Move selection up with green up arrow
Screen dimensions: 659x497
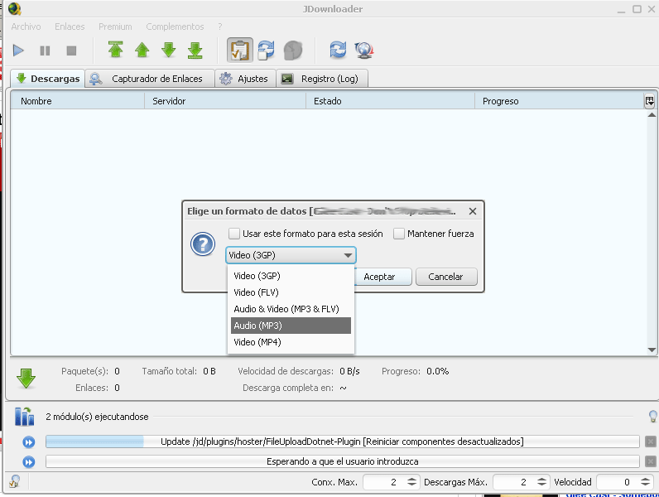[x=142, y=50]
